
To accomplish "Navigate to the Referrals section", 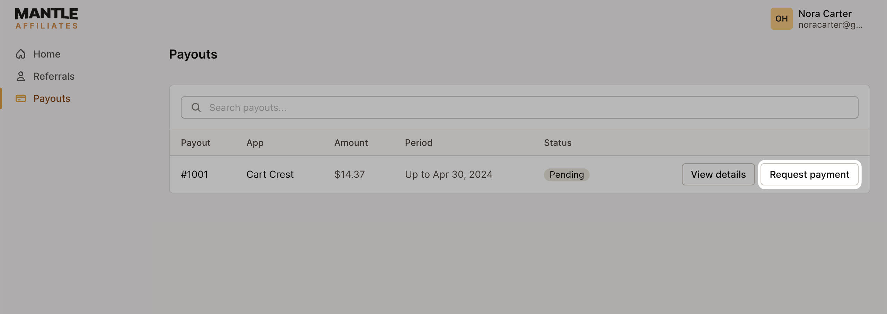I will click(x=54, y=76).
